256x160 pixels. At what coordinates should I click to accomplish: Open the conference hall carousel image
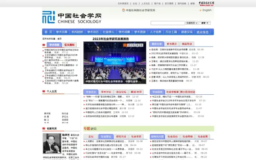click(x=115, y=63)
